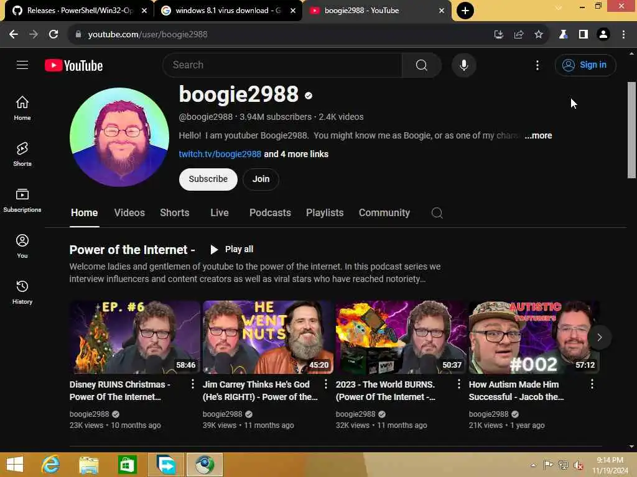This screenshot has width=637, height=477.
Task: Click the address bar URL
Action: [147, 35]
